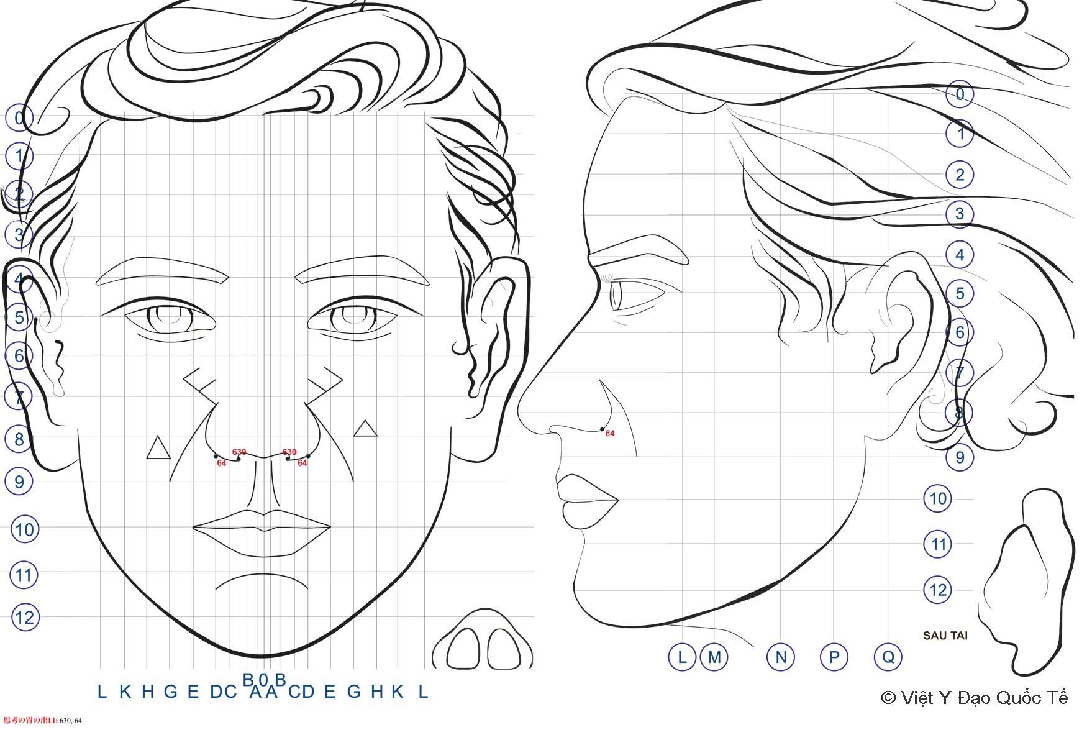This screenshot has width=1087, height=740.
Task: Click circled number 12 in the profile-view scale
Action: [938, 590]
